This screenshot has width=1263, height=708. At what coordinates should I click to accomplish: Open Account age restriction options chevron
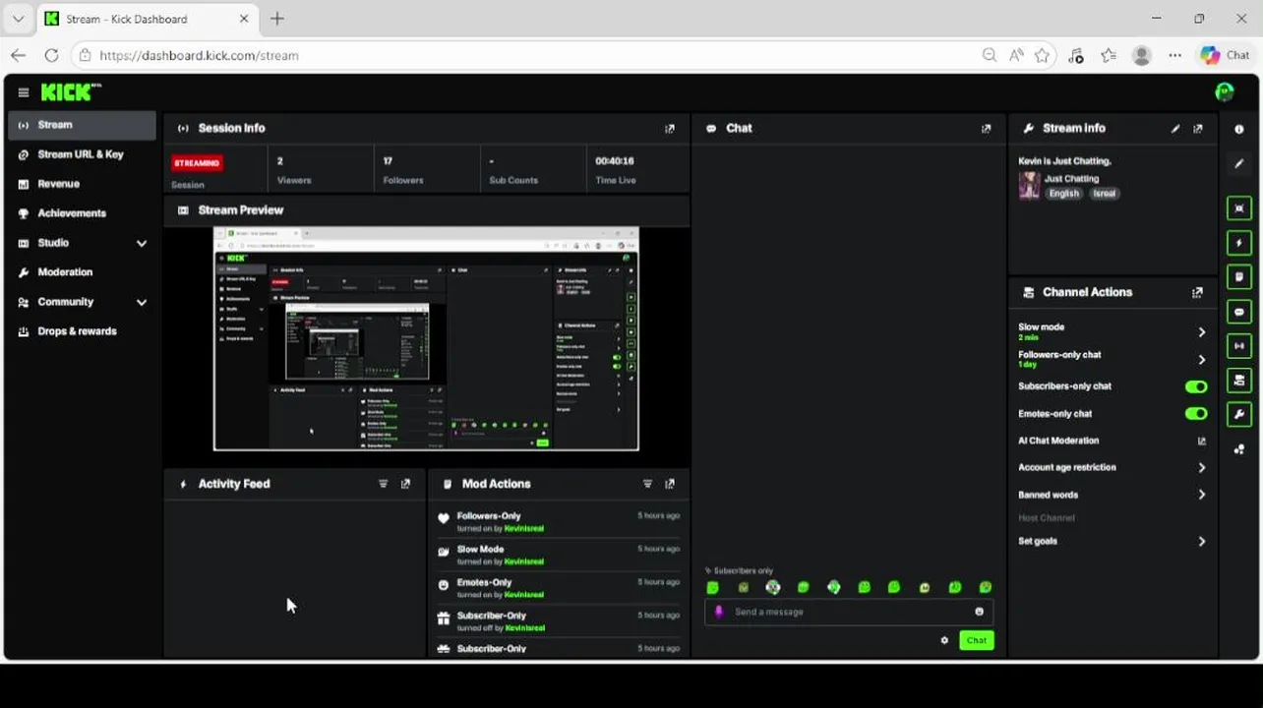pyautogui.click(x=1201, y=468)
